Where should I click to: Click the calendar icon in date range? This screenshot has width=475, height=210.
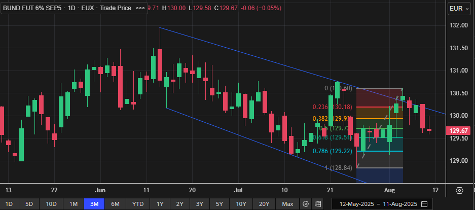point(424,204)
